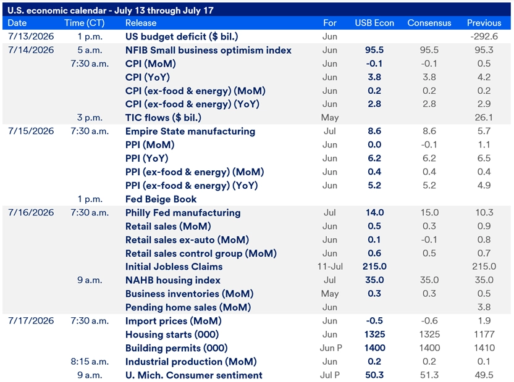Click the 'For' column header
Viewport: 514px width, 382px height.
tap(330, 23)
